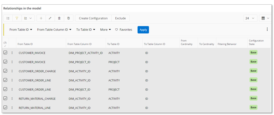
Task: Uncheck first CUSTOMER_INVOICE row checkbox
Action: (5, 53)
